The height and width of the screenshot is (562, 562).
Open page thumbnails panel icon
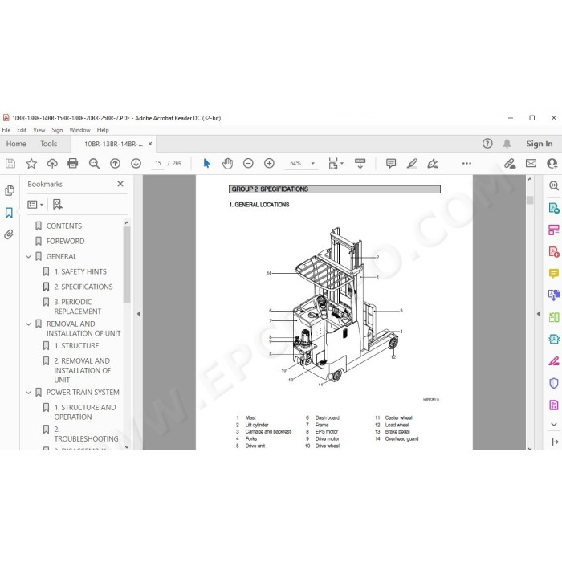click(10, 190)
